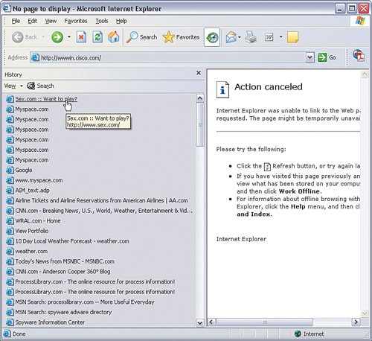Open the View menu
This screenshot has height=341, width=372.
pyautogui.click(x=51, y=21)
